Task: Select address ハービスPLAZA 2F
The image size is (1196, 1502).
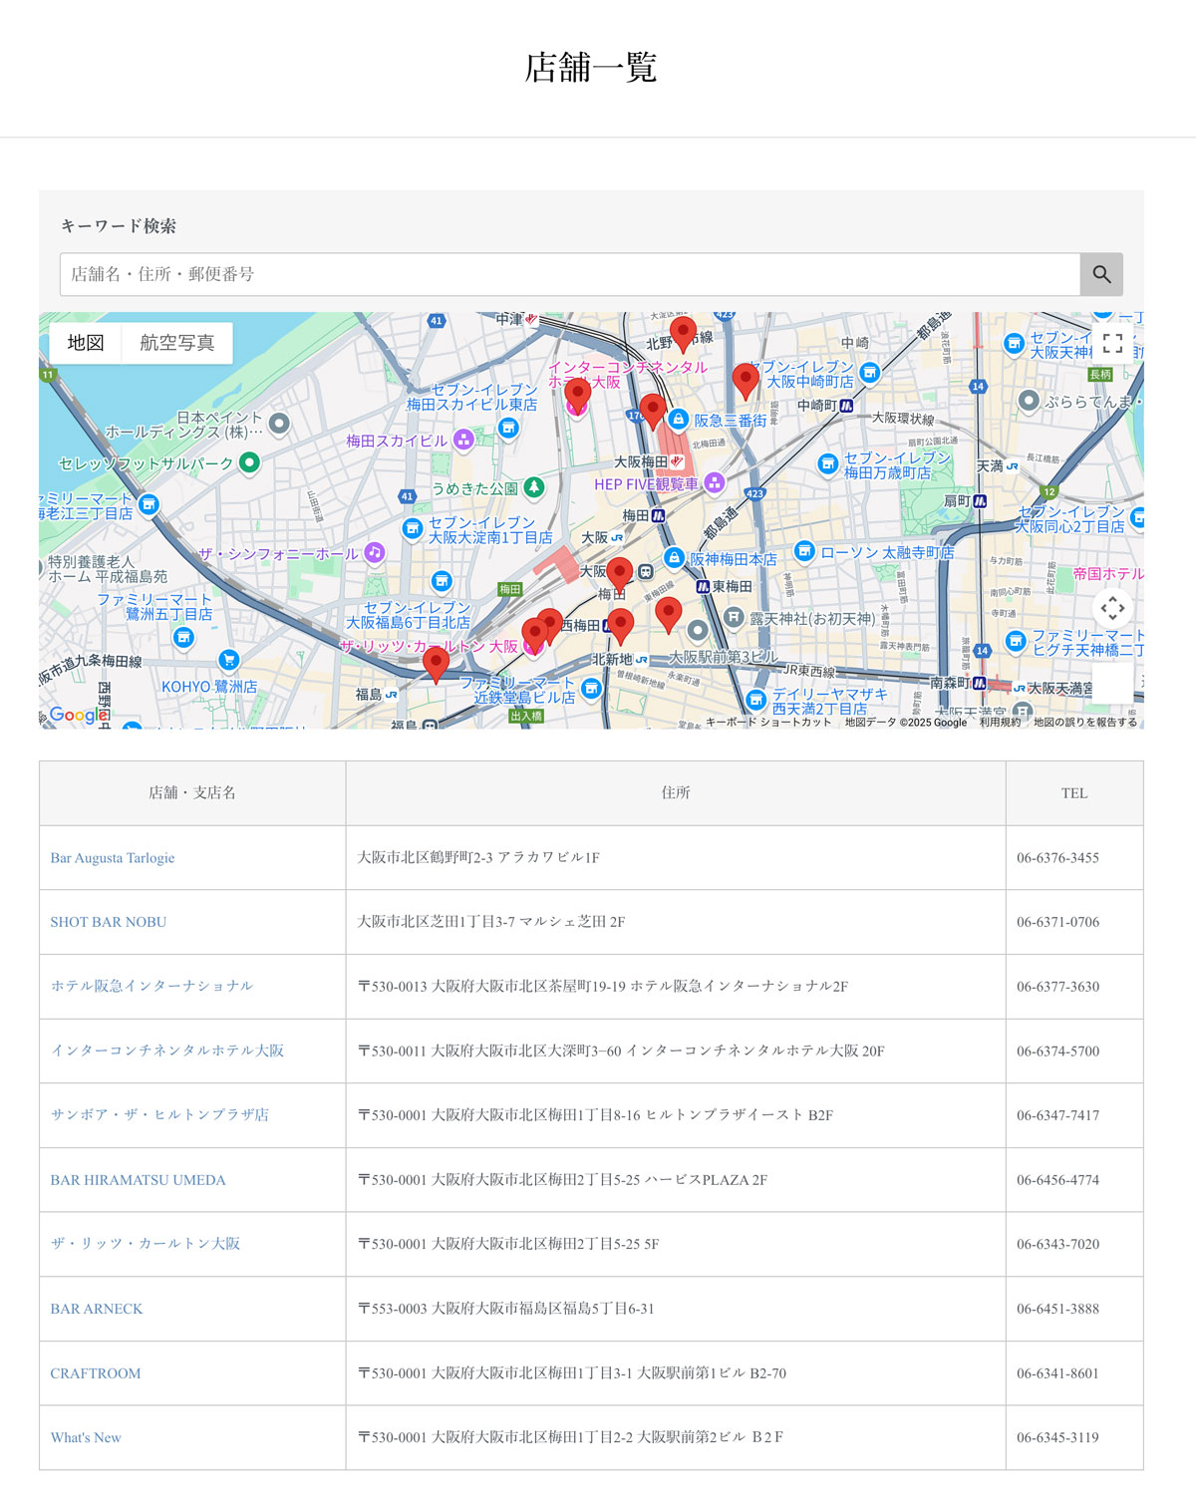Action: [x=706, y=1180]
